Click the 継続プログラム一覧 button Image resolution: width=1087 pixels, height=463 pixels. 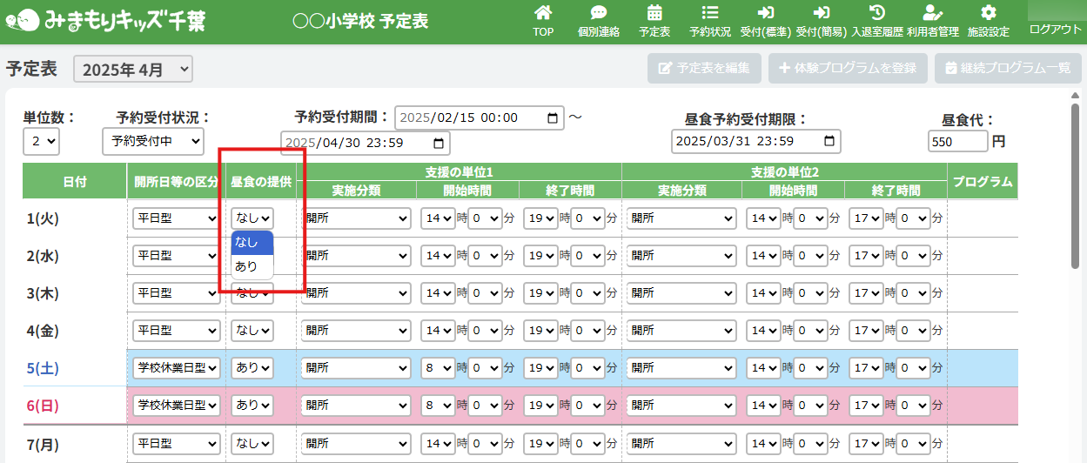click(x=1007, y=68)
